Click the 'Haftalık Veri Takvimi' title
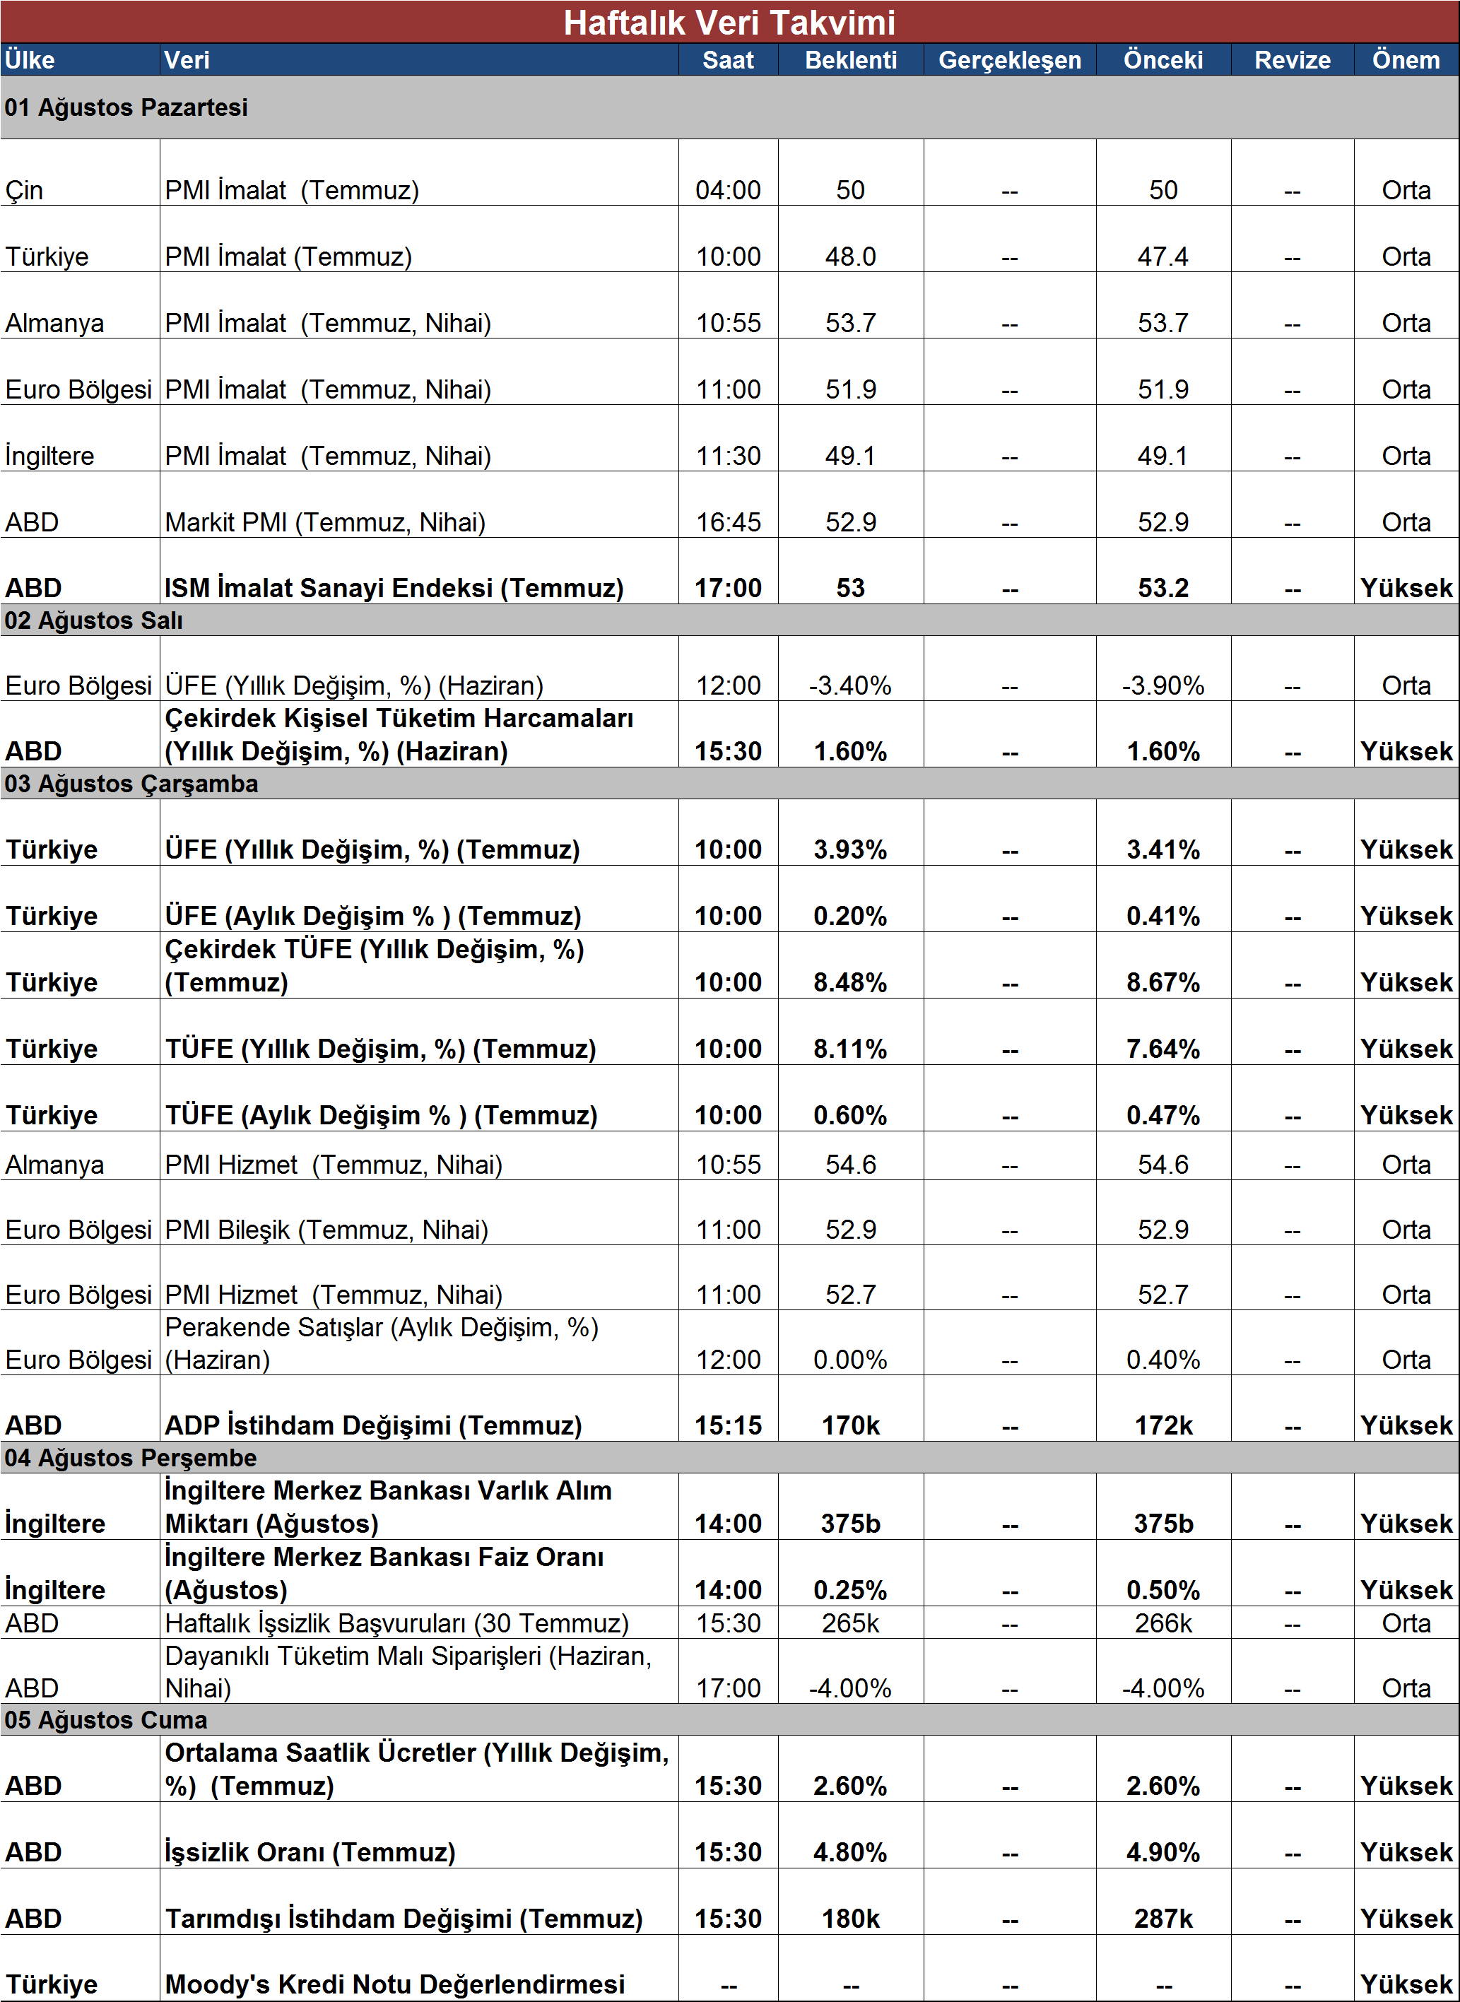Screen dimensions: 1460x2002 pos(729,22)
